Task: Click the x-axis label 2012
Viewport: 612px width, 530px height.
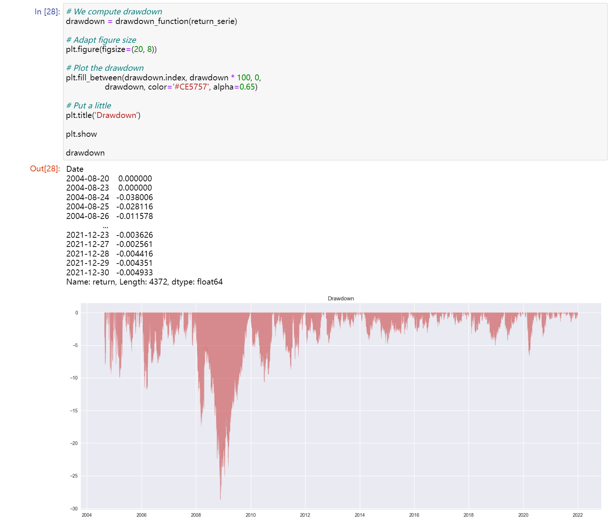Action: pyautogui.click(x=305, y=515)
